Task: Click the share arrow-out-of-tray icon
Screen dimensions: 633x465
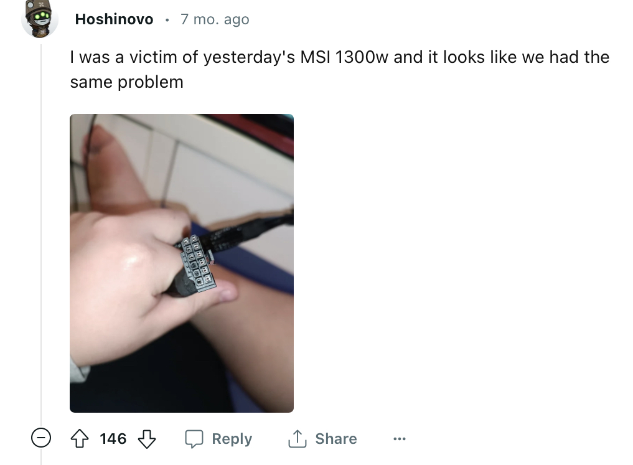Action: pos(297,439)
